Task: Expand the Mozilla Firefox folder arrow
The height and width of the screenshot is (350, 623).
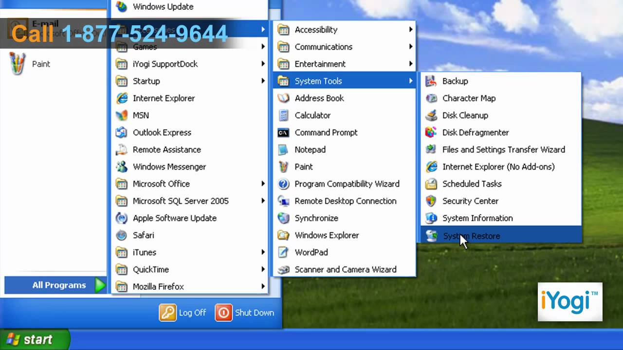Action: click(263, 287)
